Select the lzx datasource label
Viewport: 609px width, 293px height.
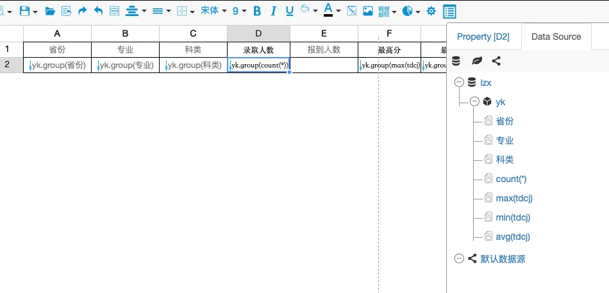[486, 82]
